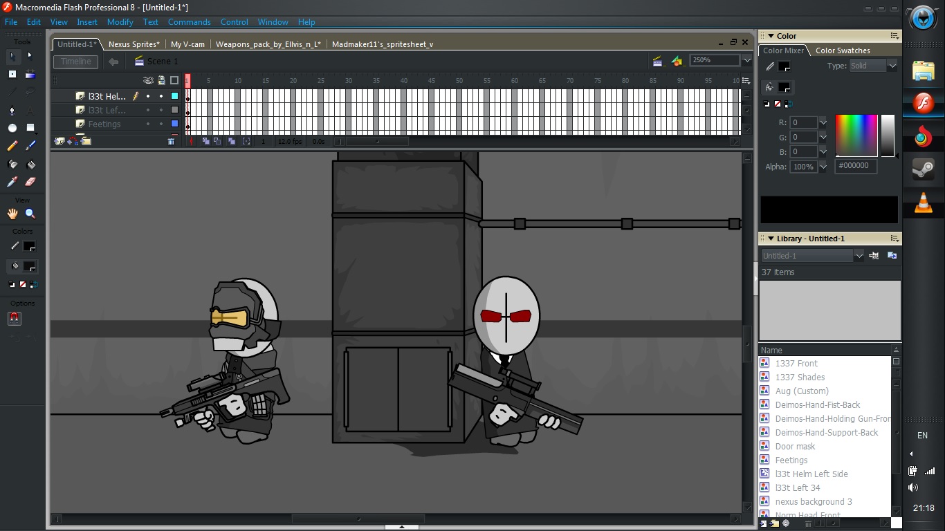Open the stage zoom 250% dropdown
The height and width of the screenshot is (531, 945).
pyautogui.click(x=747, y=60)
